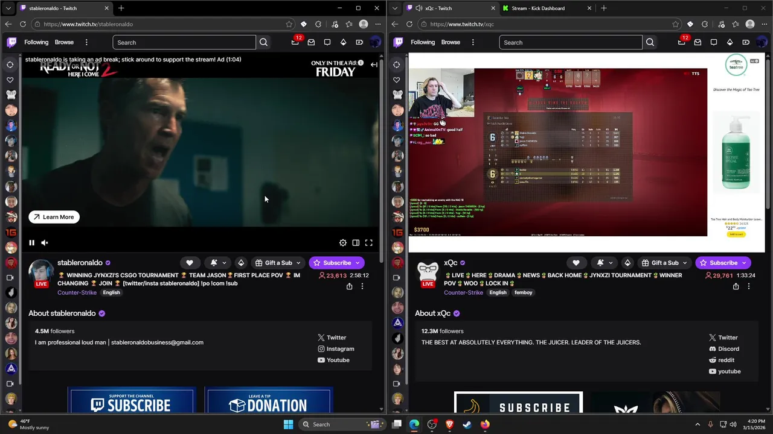The height and width of the screenshot is (434, 773).
Task: Click Twitch logo in left window
Action: coord(11,42)
